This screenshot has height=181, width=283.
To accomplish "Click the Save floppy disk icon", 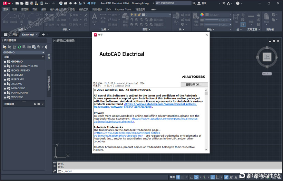I will pos(27,3).
